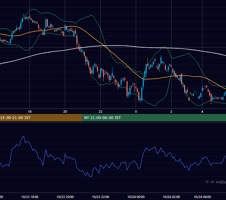Click the hour 4 axis tick label
Viewport: 226px width, 200px height.
click(x=202, y=112)
